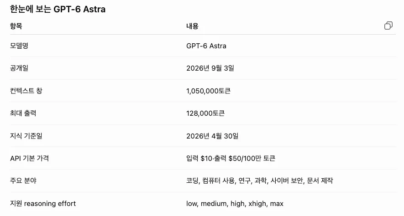This screenshot has width=404, height=216.
Task: Click the 'API 기본 가격' row label
Action: [x=29, y=158]
